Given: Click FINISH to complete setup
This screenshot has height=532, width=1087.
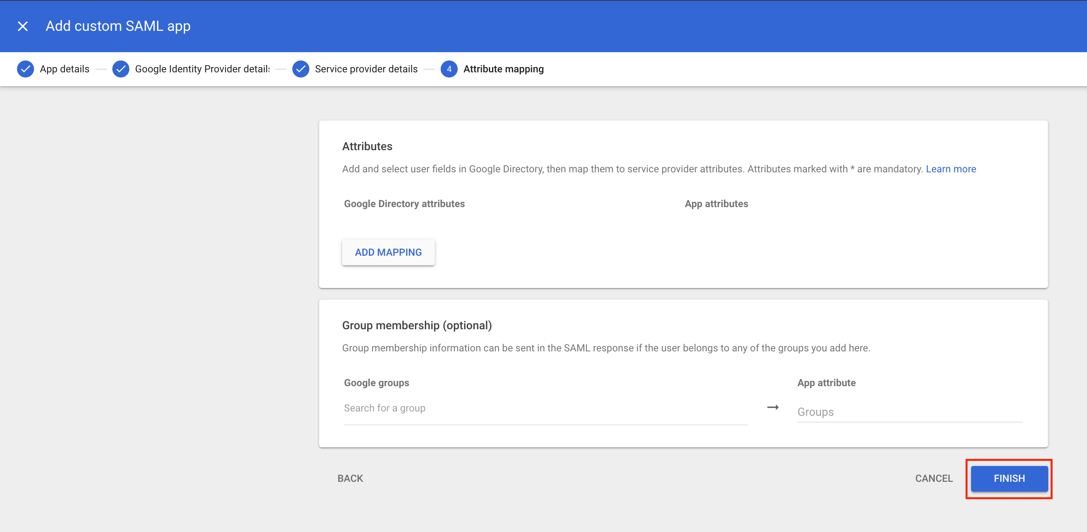Looking at the screenshot, I should (x=1009, y=478).
